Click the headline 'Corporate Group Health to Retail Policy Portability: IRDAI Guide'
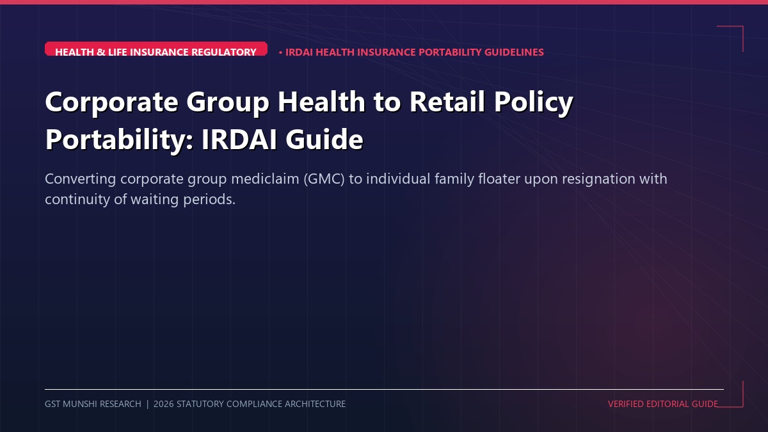The height and width of the screenshot is (432, 768). coord(309,120)
